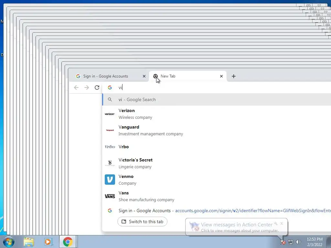Switch to the 'Sign in - Google Accounts' tab
This screenshot has width=331, height=248.
coord(109,76)
